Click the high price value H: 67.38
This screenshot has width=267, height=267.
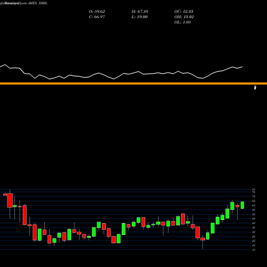click(x=140, y=12)
